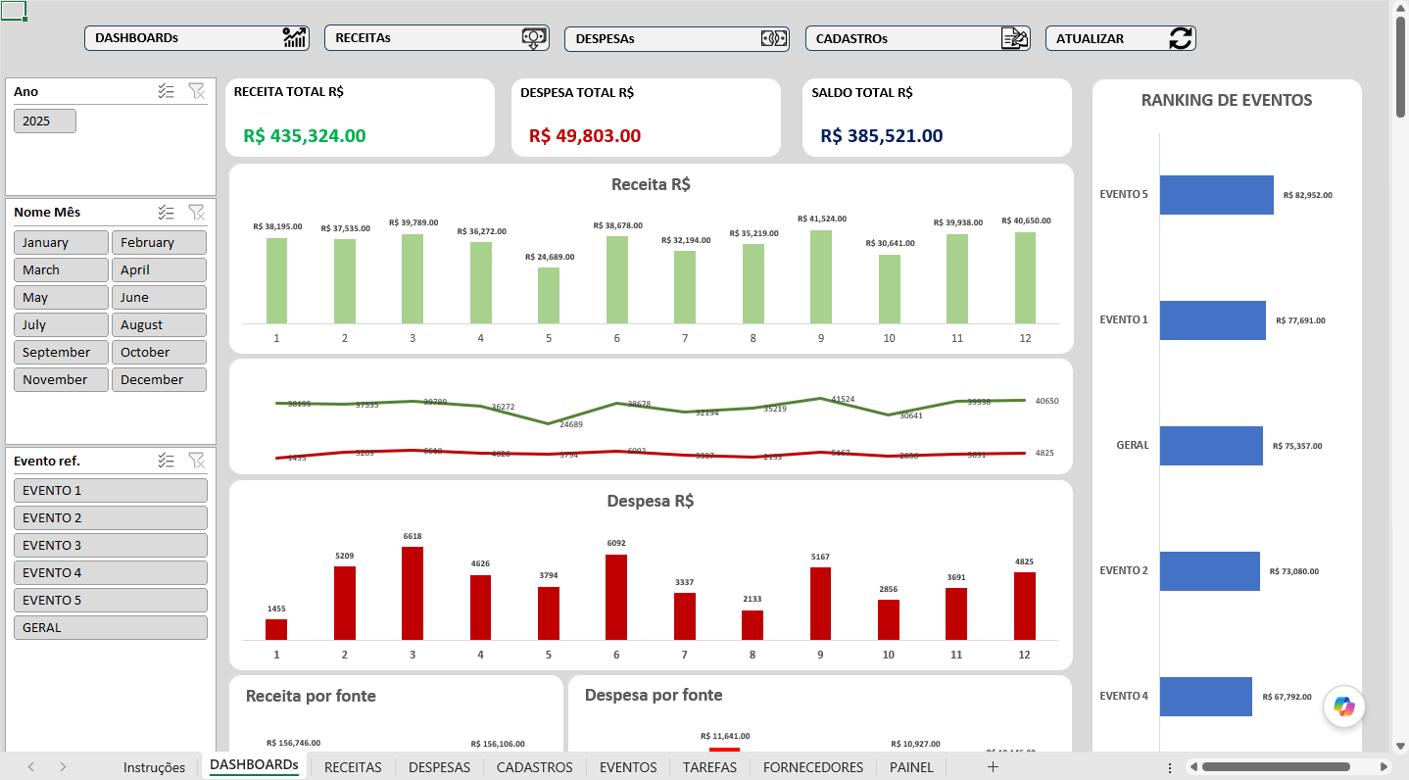Open the sheet tab options dots

[x=1169, y=767]
